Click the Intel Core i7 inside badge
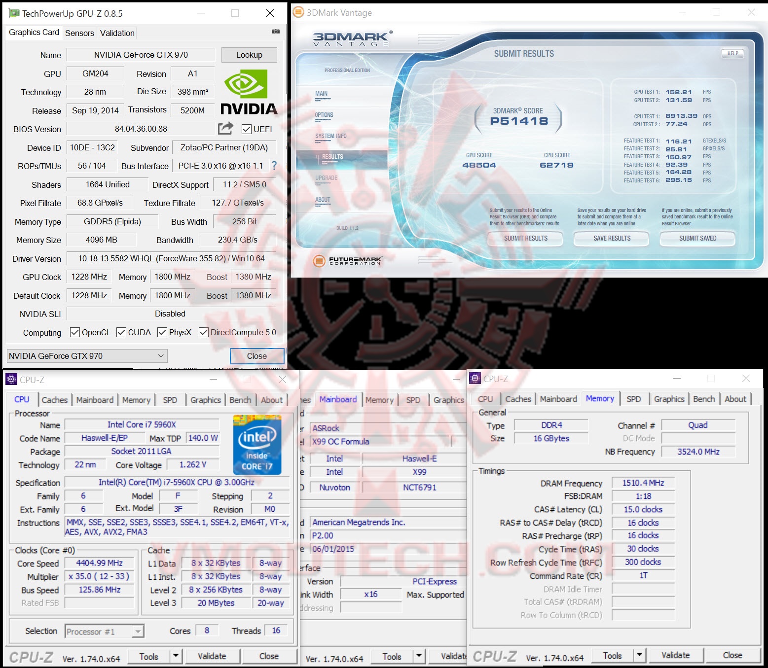The height and width of the screenshot is (668, 768). (257, 445)
